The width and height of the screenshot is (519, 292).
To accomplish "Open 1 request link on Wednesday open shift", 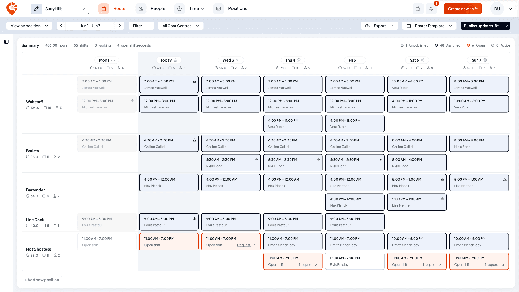I will pyautogui.click(x=244, y=245).
